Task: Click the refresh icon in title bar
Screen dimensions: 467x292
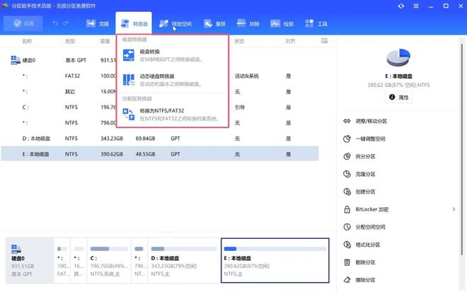Action: click(x=401, y=6)
